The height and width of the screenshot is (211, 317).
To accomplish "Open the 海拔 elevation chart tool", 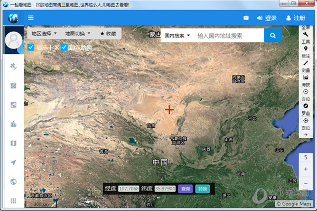I will pos(306,81).
